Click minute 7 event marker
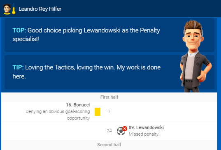Viewport: 221px width, 150px height. point(109,111)
